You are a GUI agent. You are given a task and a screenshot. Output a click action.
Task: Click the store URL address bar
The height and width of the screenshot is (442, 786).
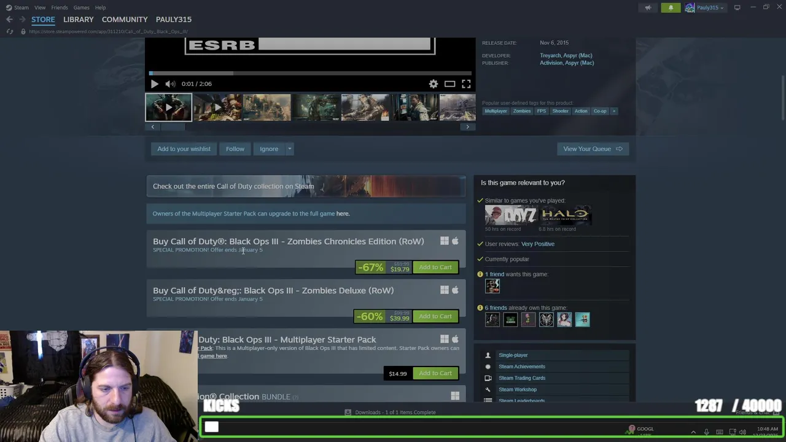coord(107,31)
